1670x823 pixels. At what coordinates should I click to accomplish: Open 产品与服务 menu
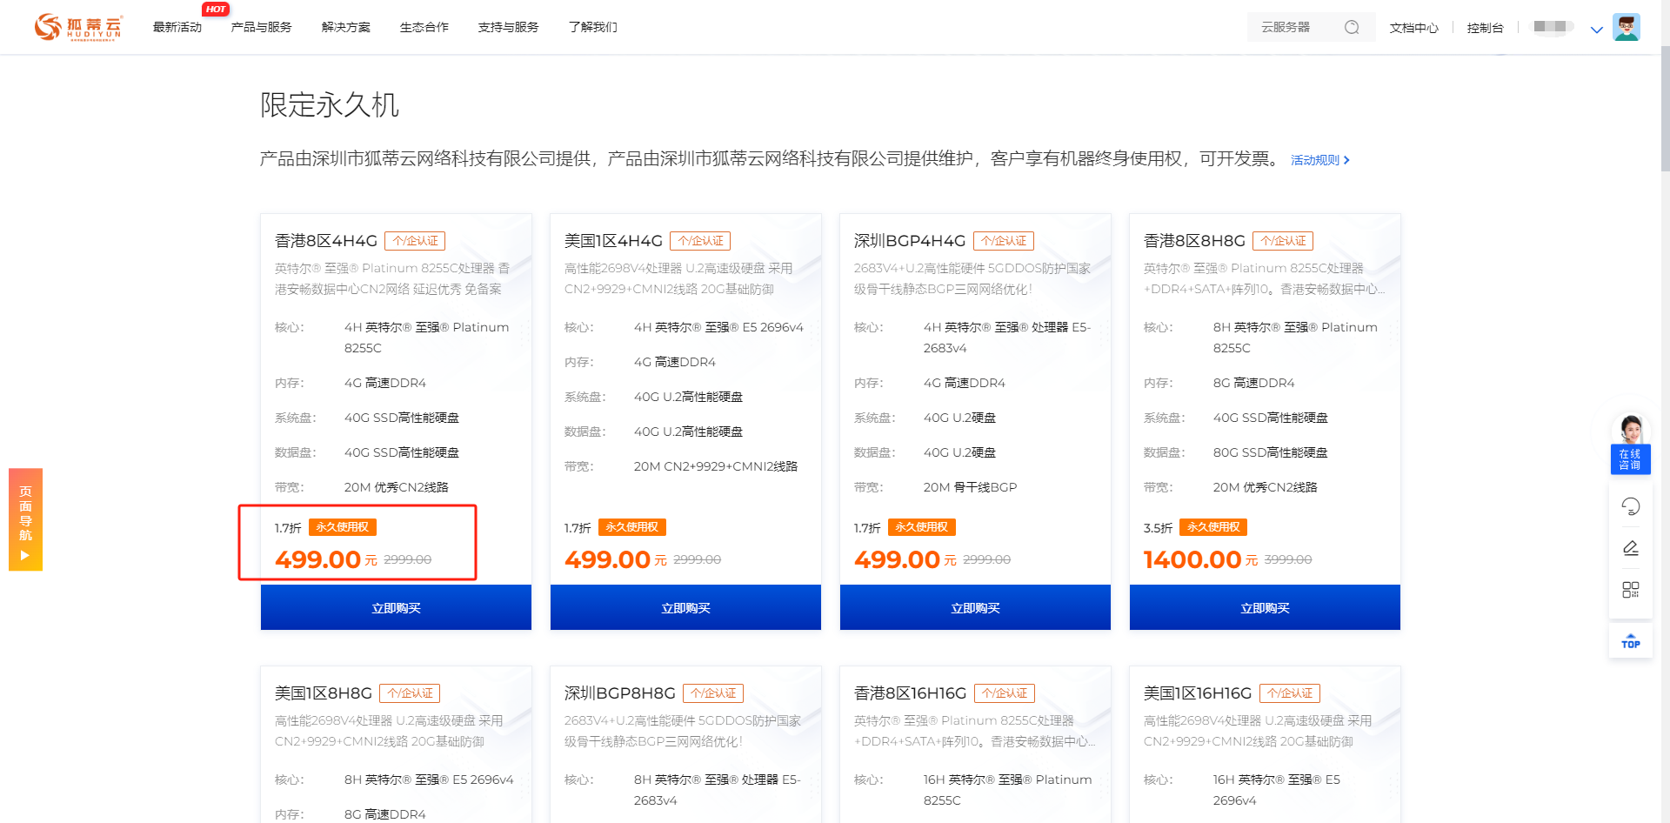(261, 28)
